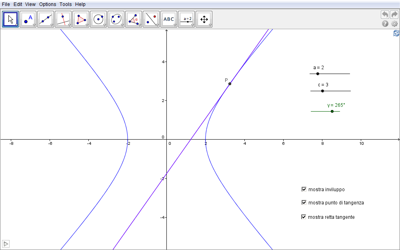Select the New Point tool
400x250 pixels.
click(x=28, y=19)
